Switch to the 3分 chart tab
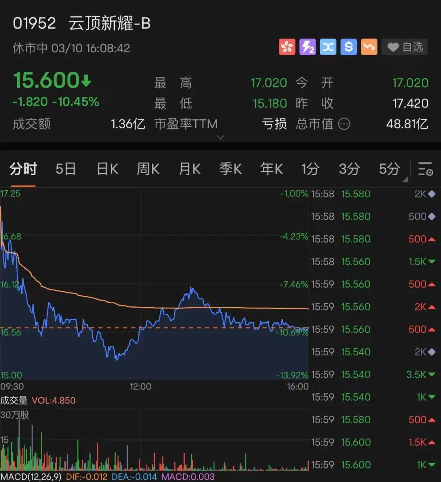 [x=350, y=169]
